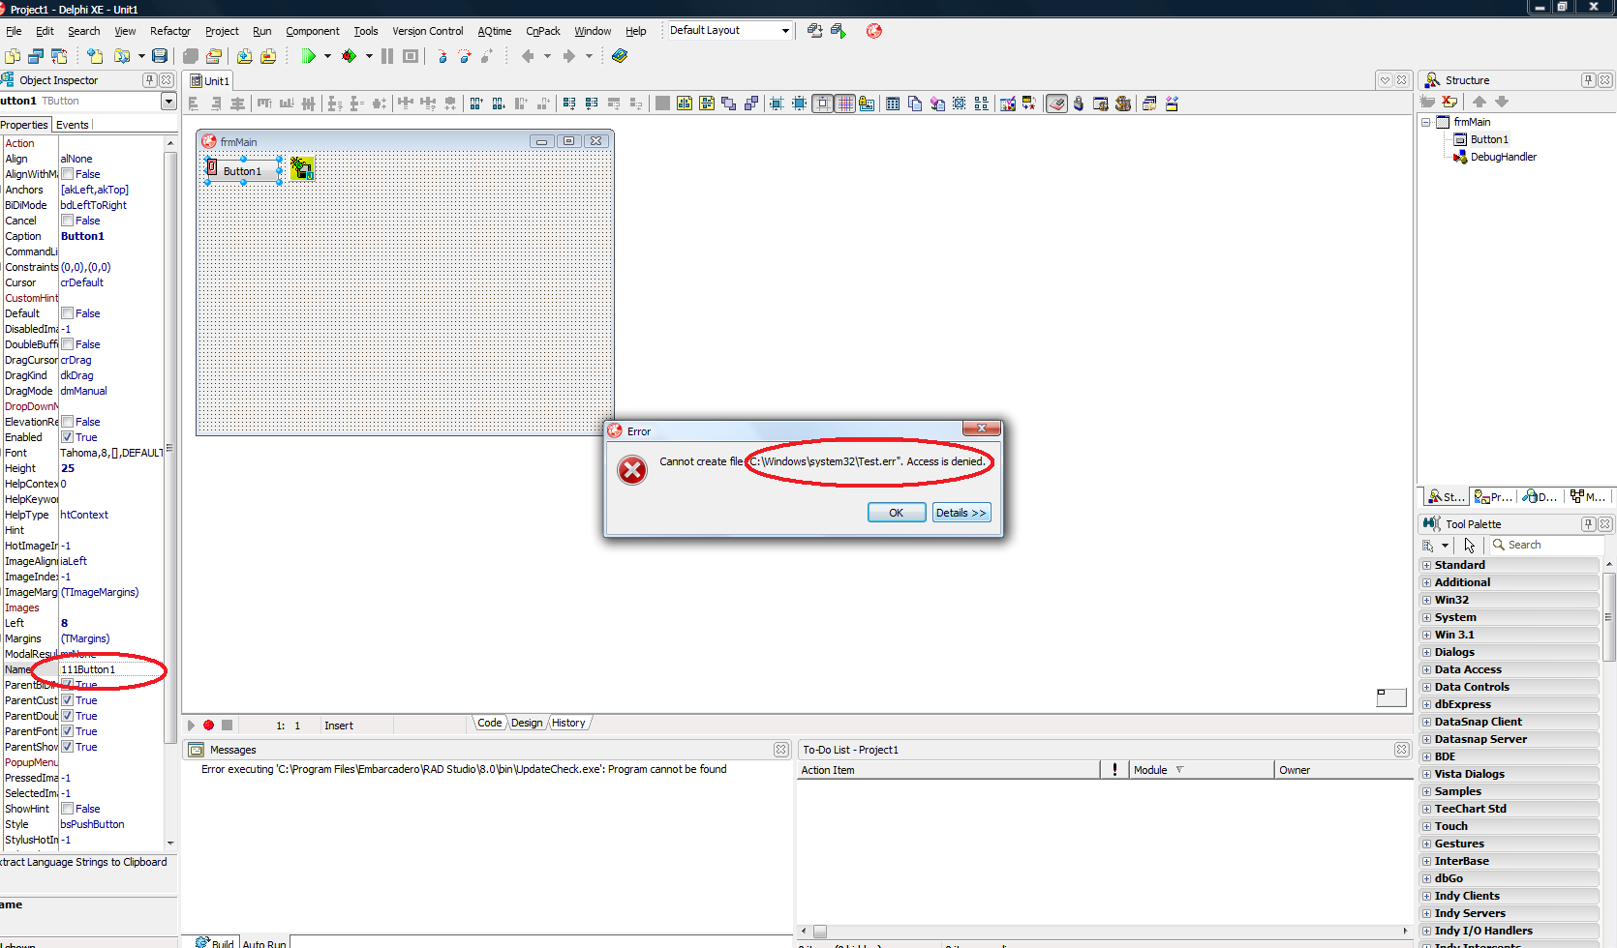Click the green Run button in toolbar
1617x948 pixels.
[x=308, y=56]
